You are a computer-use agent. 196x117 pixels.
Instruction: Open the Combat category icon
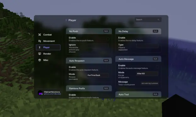pyautogui.click(x=40, y=35)
